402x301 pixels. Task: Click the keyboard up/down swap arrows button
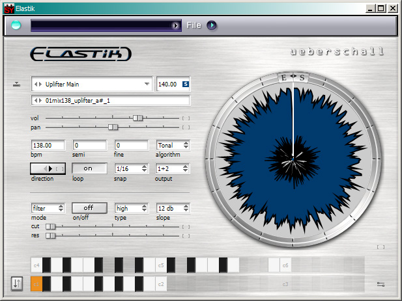pos(17,283)
